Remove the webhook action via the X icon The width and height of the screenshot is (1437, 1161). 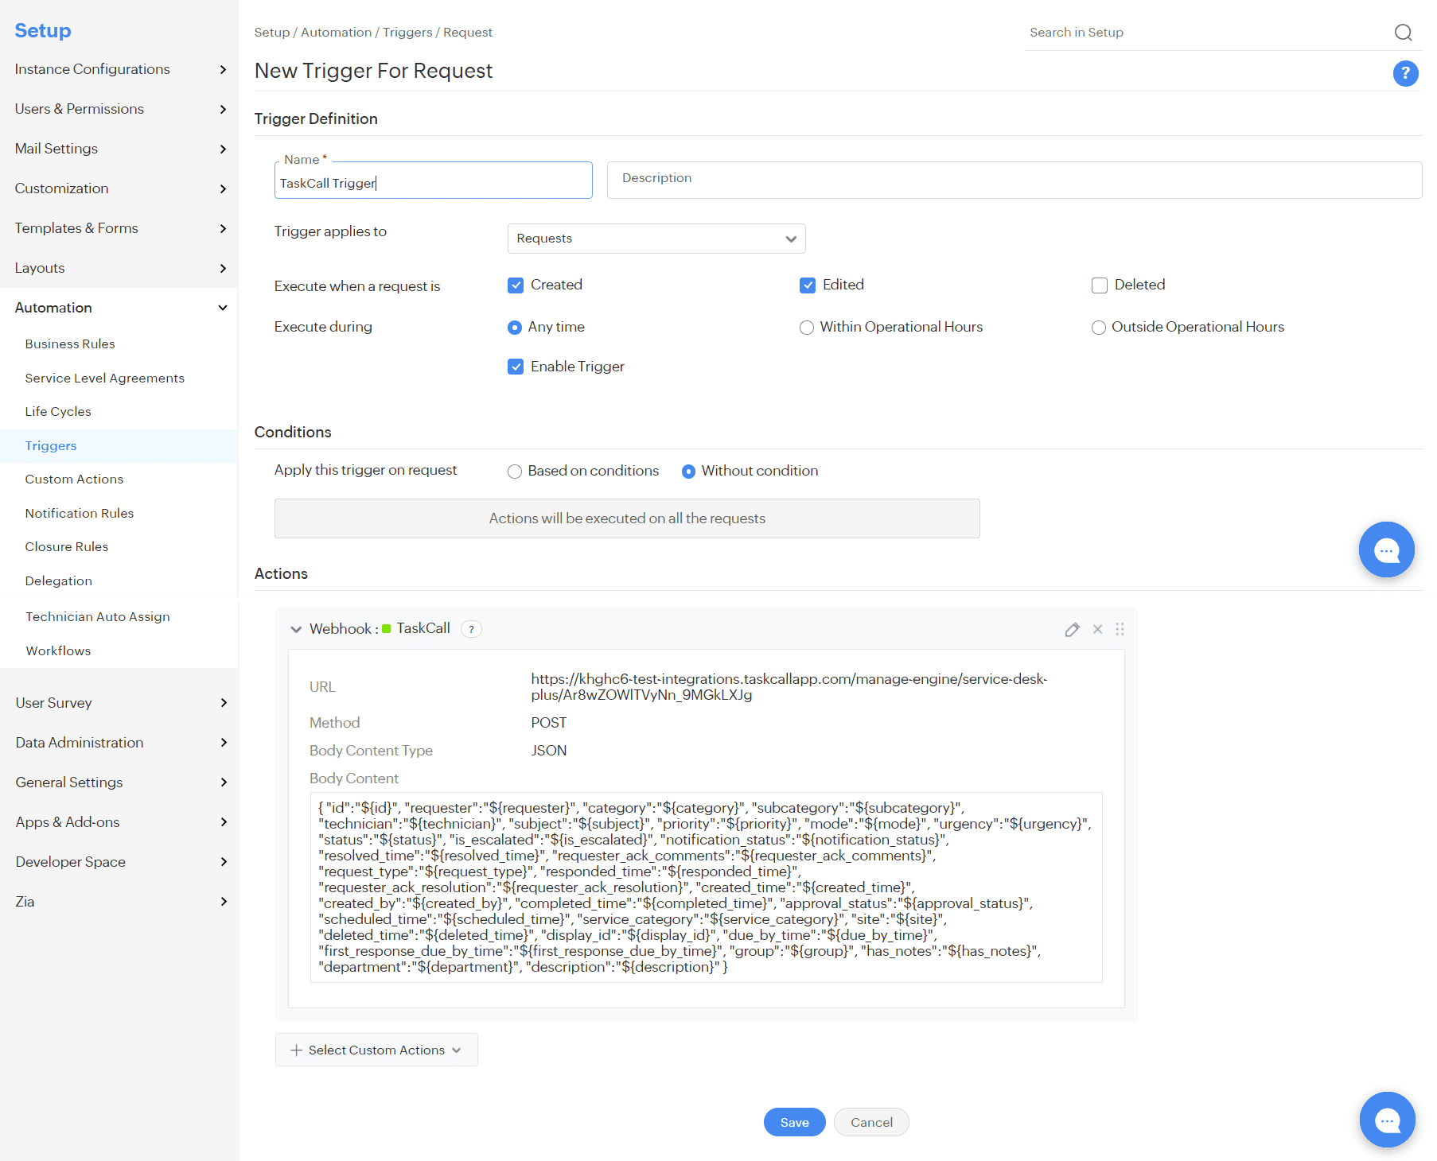pyautogui.click(x=1097, y=629)
